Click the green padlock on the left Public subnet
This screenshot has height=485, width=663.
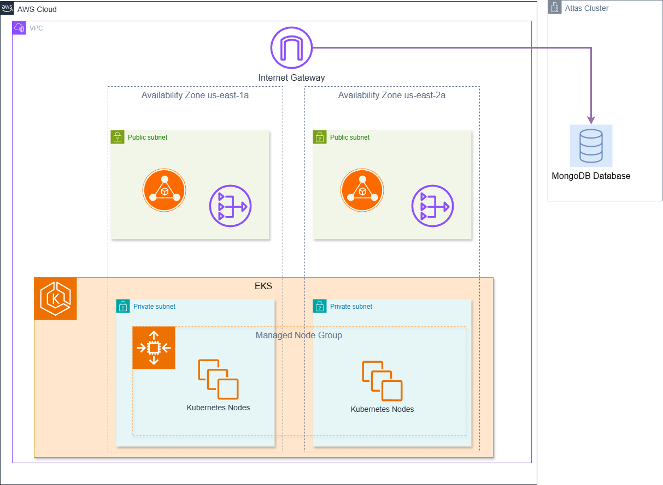[117, 137]
